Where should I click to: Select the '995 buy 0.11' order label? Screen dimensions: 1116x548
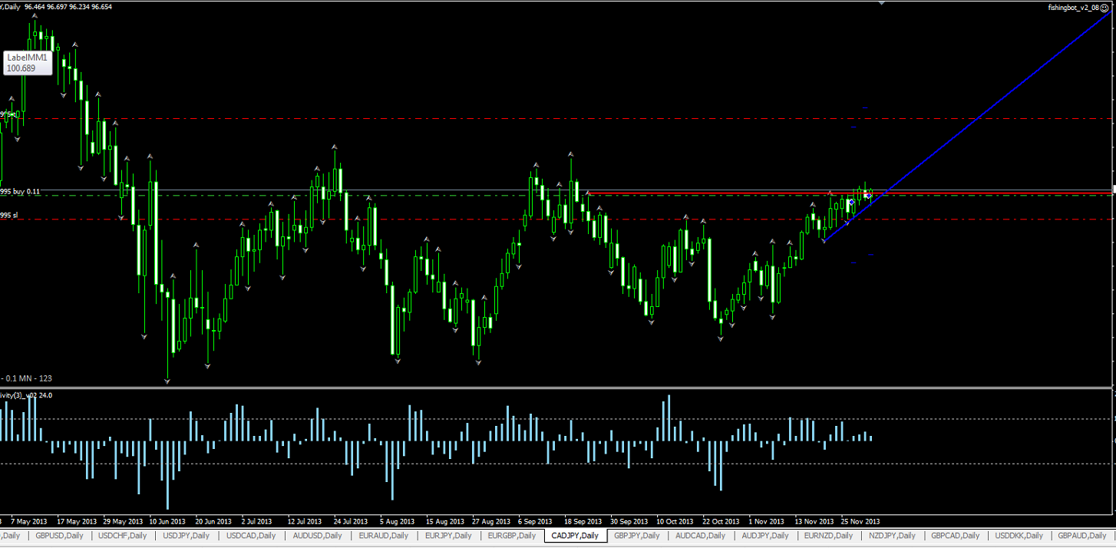pyautogui.click(x=21, y=191)
